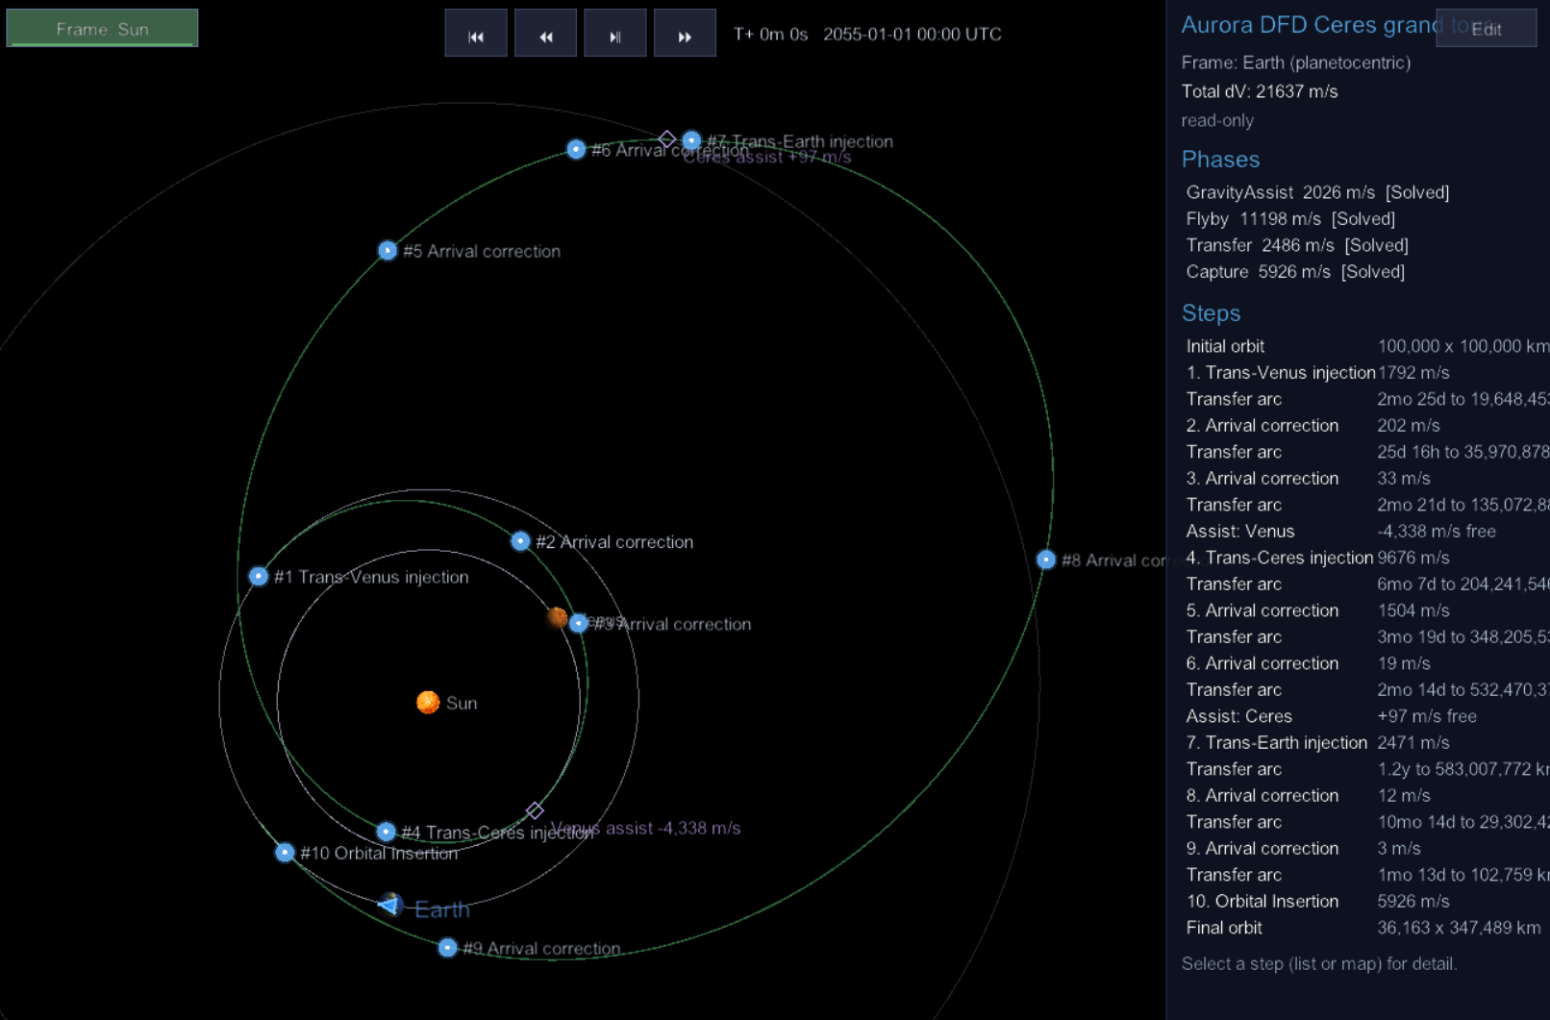Click the Venus assist diamond marker
This screenshot has width=1550, height=1020.
point(535,810)
